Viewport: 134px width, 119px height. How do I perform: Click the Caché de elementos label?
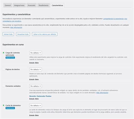click(x=13, y=105)
